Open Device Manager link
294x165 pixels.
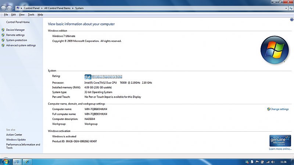click(15, 30)
